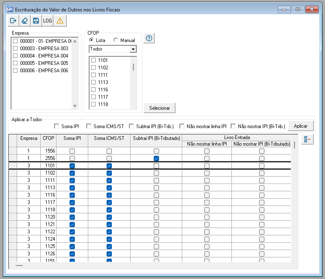Uncheck Soma ICMS/ST for CFOP 1102 row
Image resolution: width=325 pixels, height=279 pixels.
109,173
